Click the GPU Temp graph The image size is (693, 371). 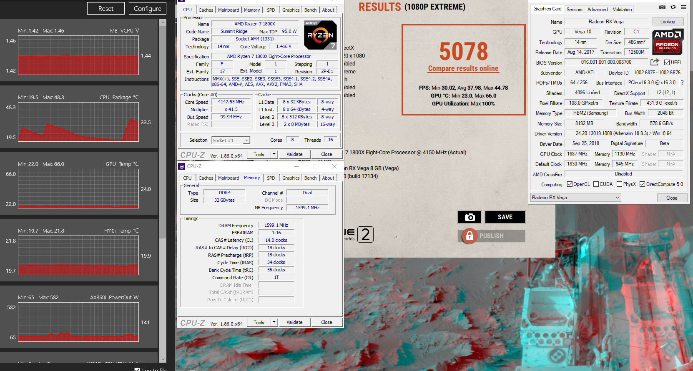click(x=78, y=189)
